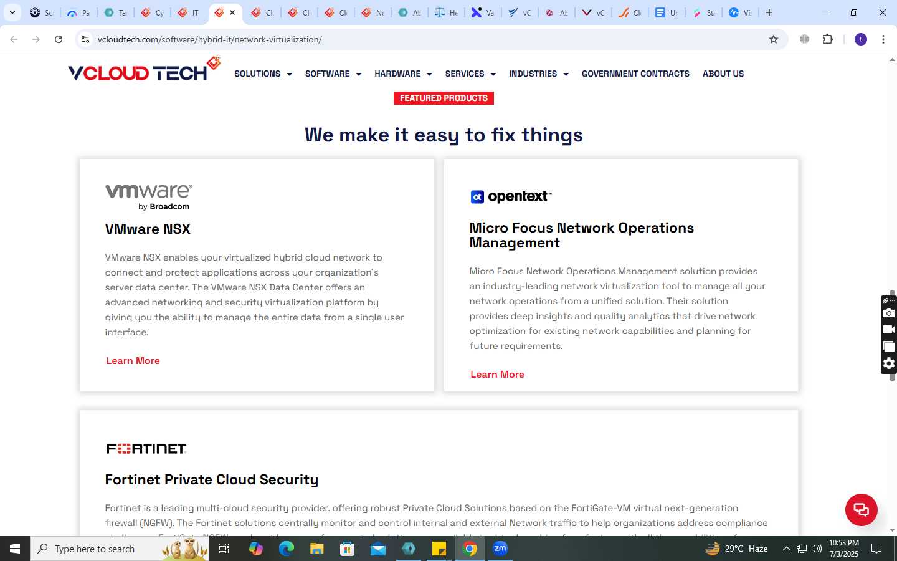Show hidden system tray icons

pyautogui.click(x=786, y=549)
